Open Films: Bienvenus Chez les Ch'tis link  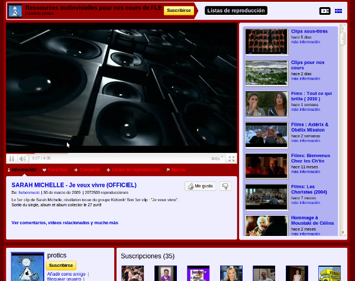[x=311, y=158]
